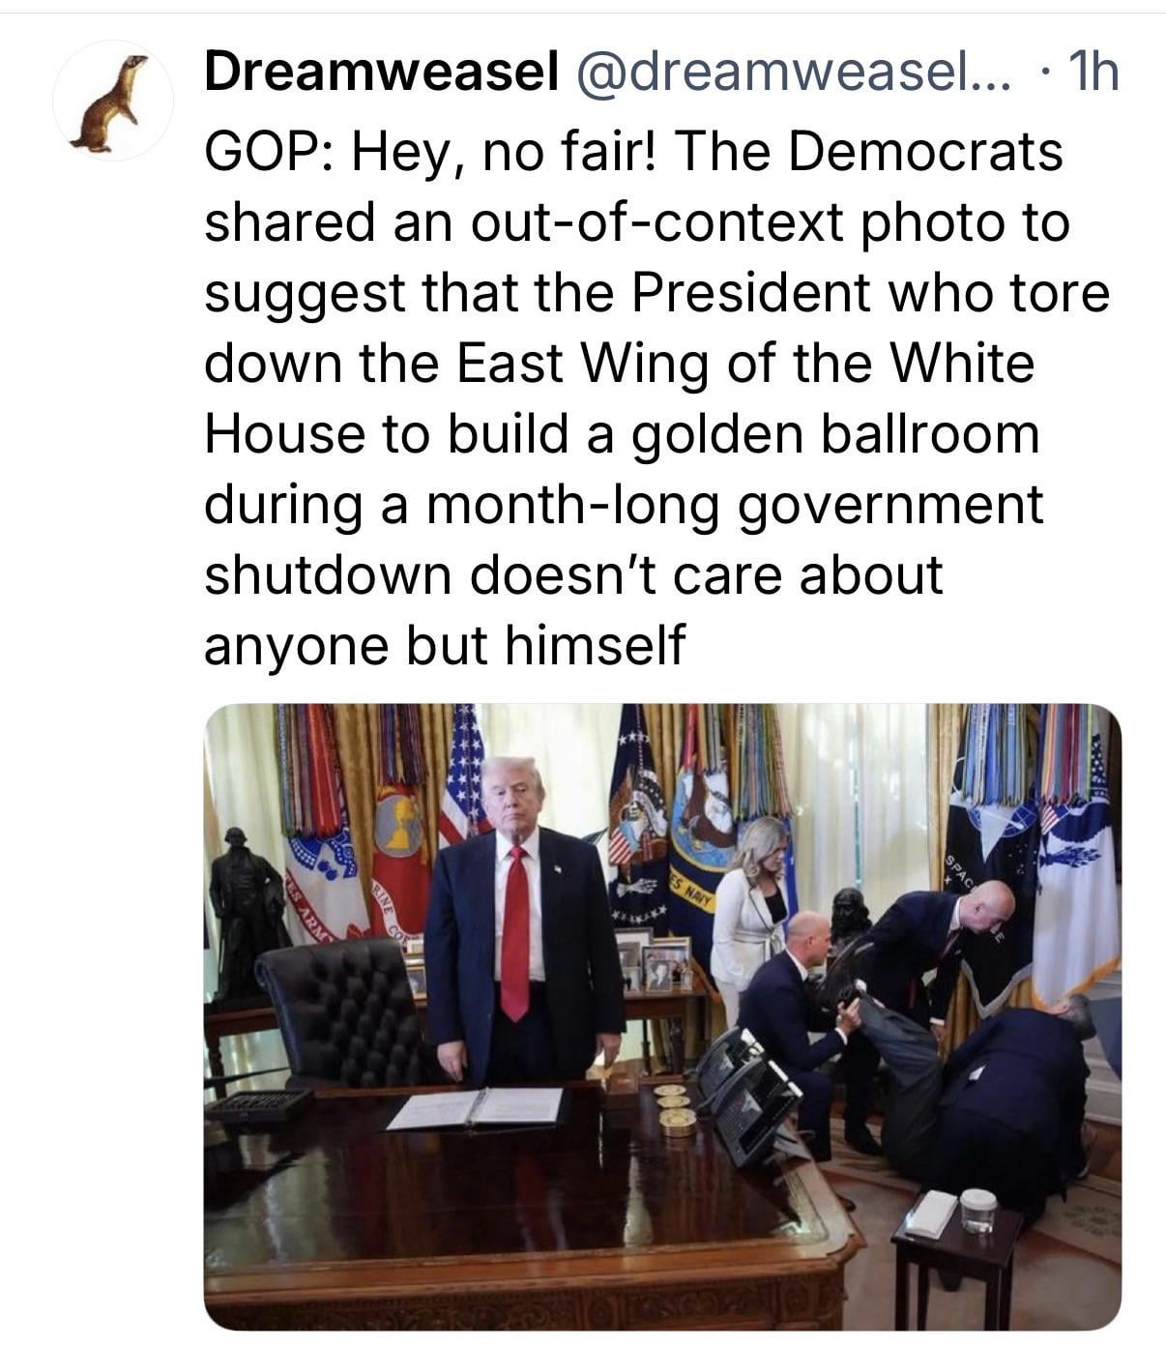This screenshot has height=1348, width=1166.
Task: Click the stack of gold coins on desk
Action: tap(676, 1110)
